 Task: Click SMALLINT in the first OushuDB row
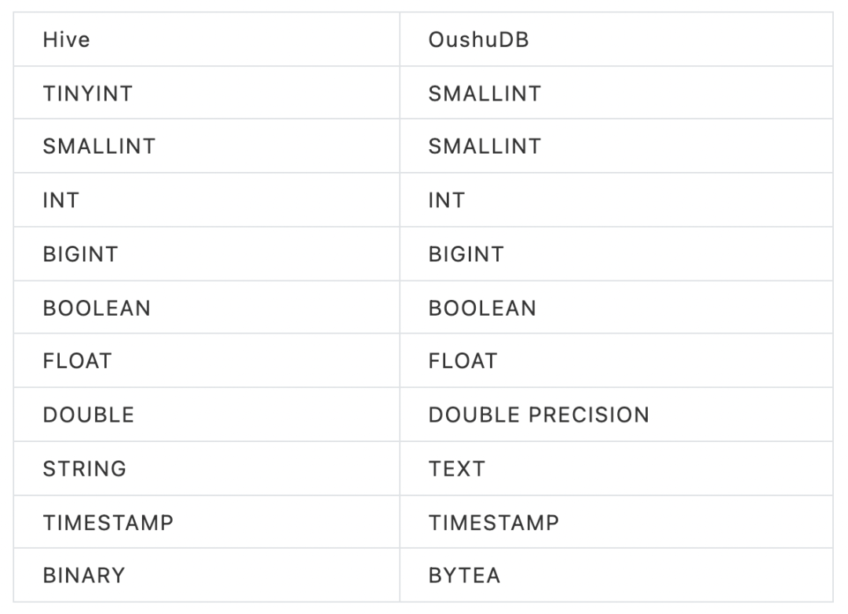pyautogui.click(x=484, y=93)
